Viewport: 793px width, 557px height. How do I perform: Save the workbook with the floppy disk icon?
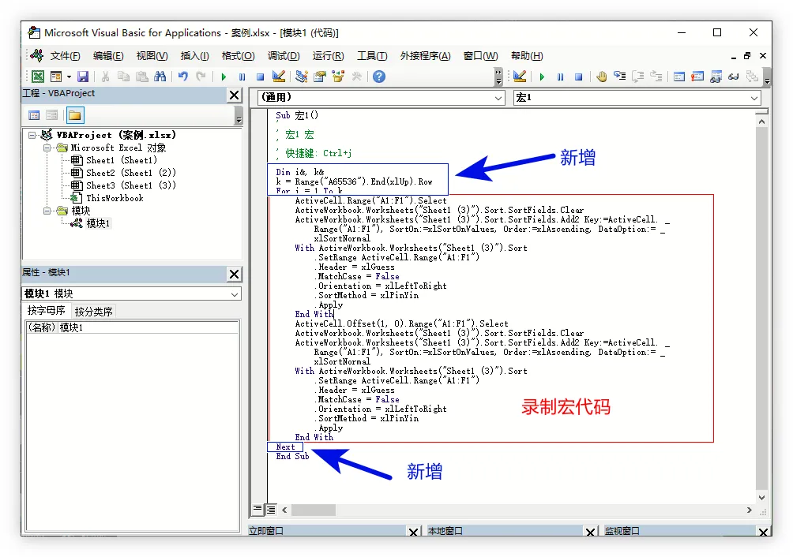point(83,77)
